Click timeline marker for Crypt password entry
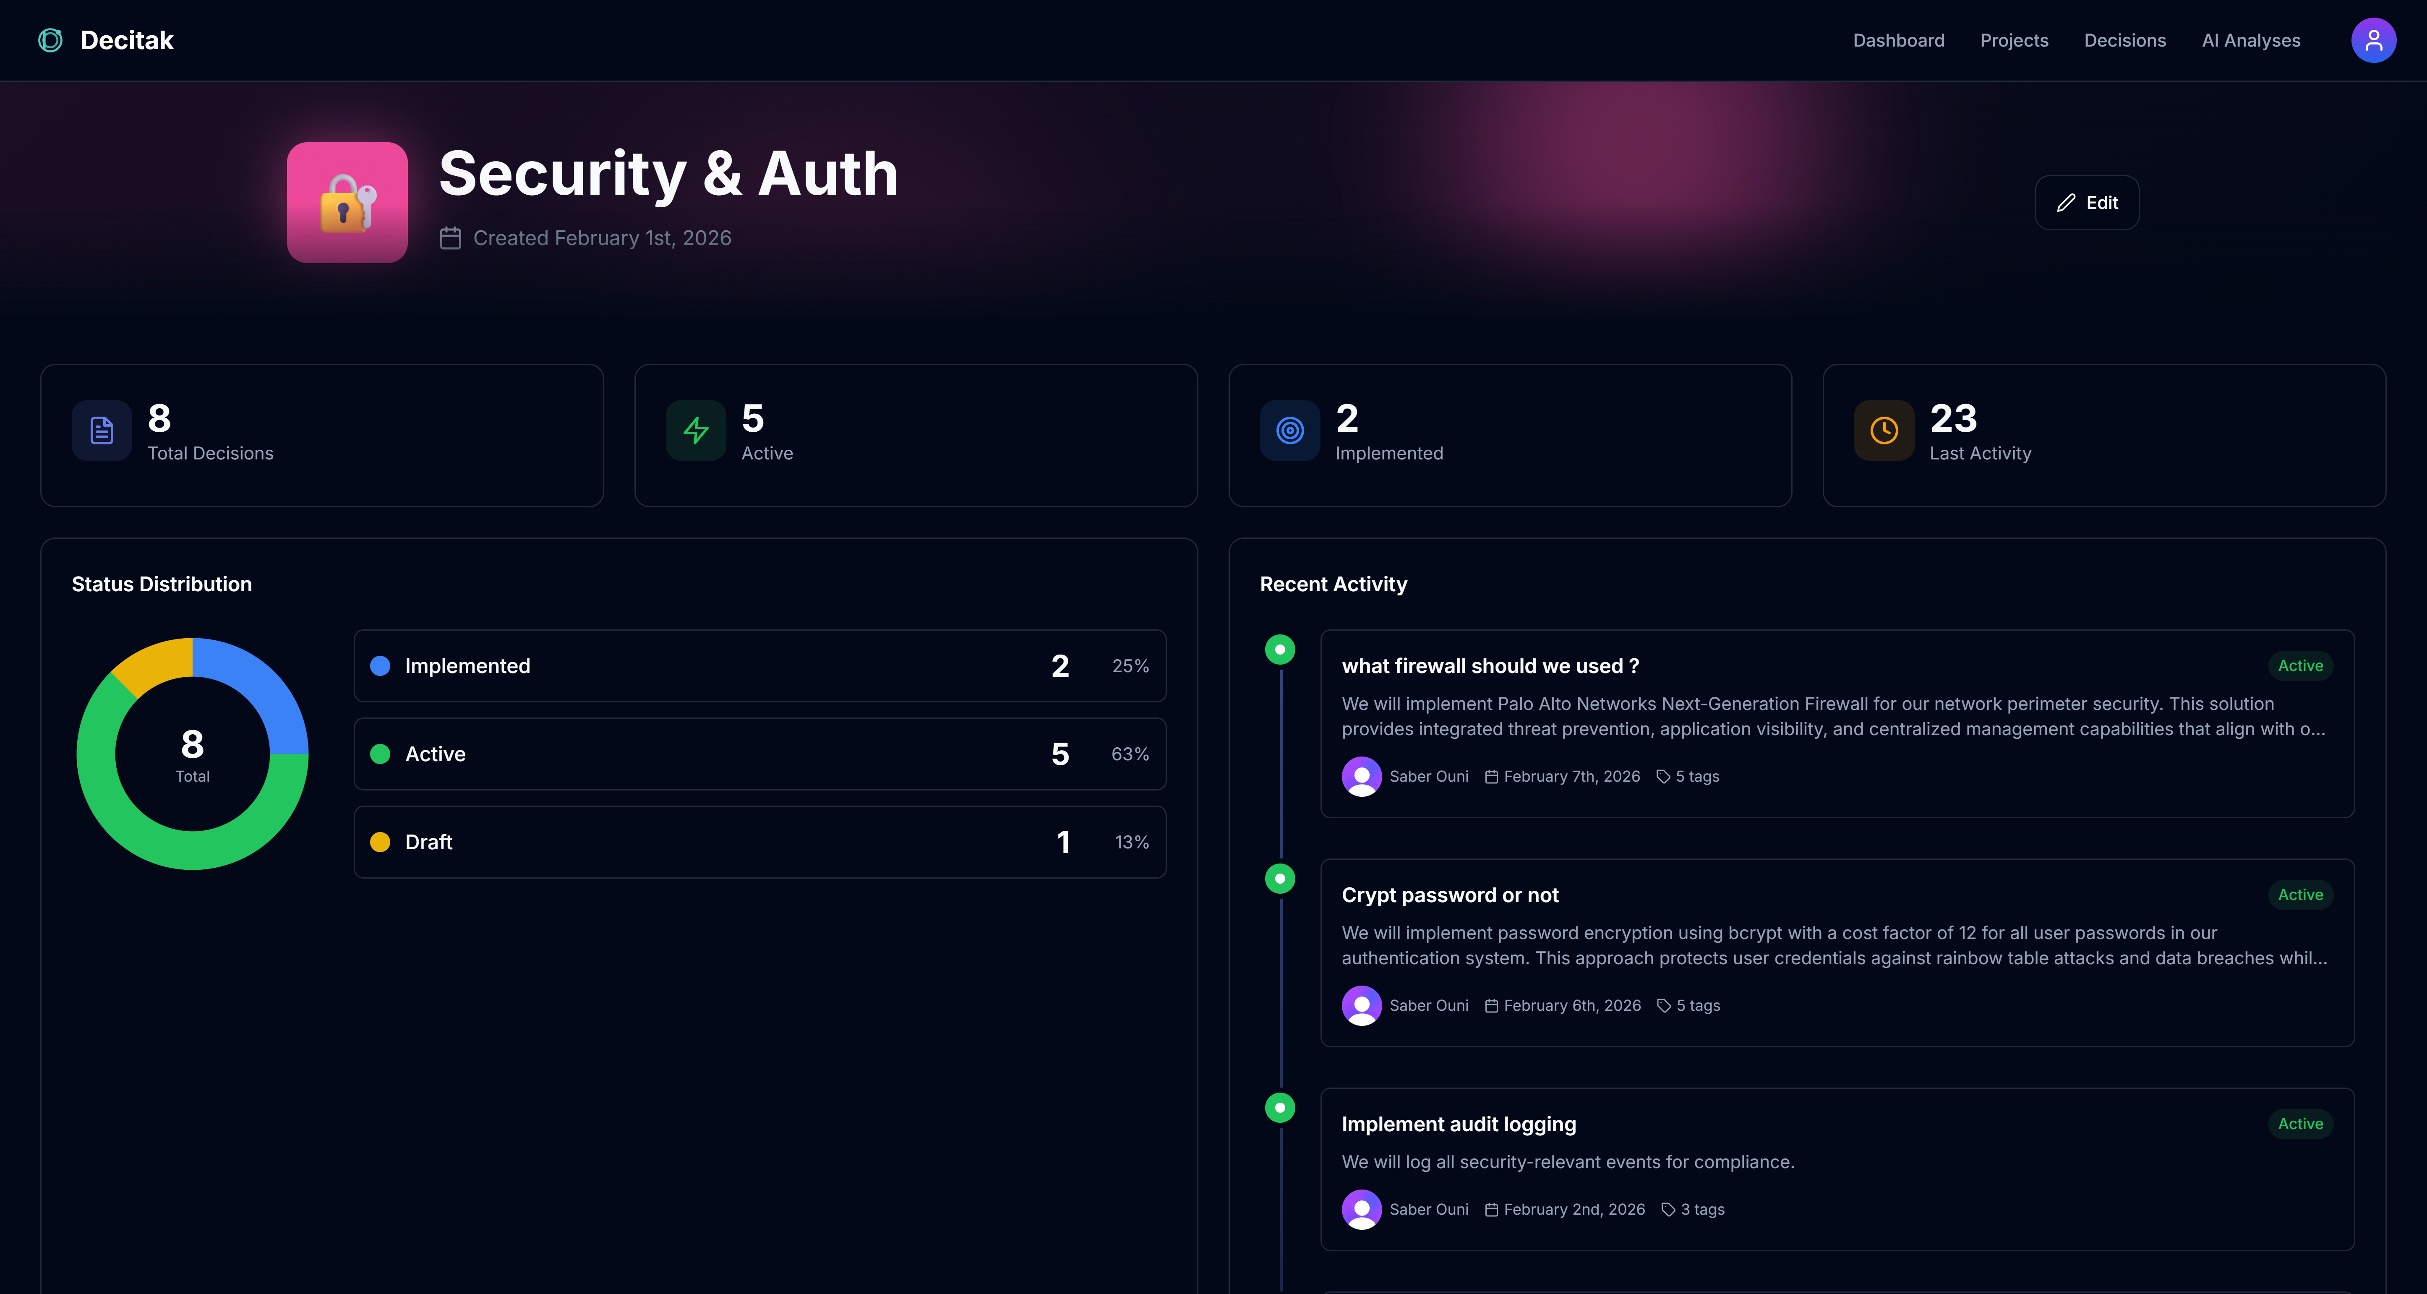2427x1294 pixels. (1279, 879)
